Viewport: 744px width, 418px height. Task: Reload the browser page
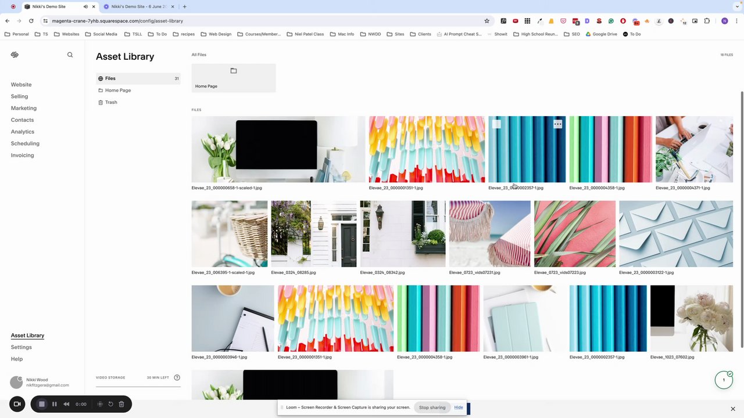point(31,21)
